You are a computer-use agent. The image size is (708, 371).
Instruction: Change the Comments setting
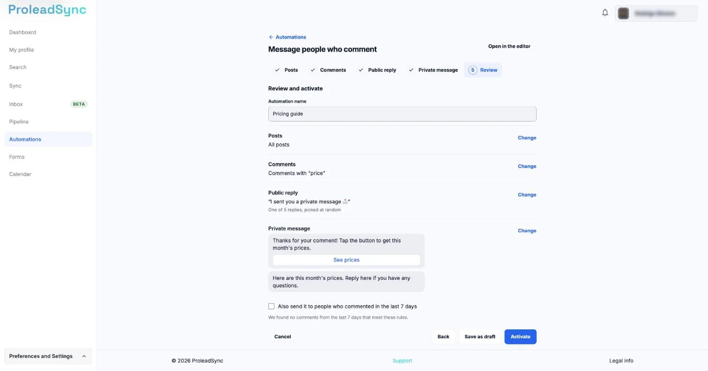click(x=527, y=166)
